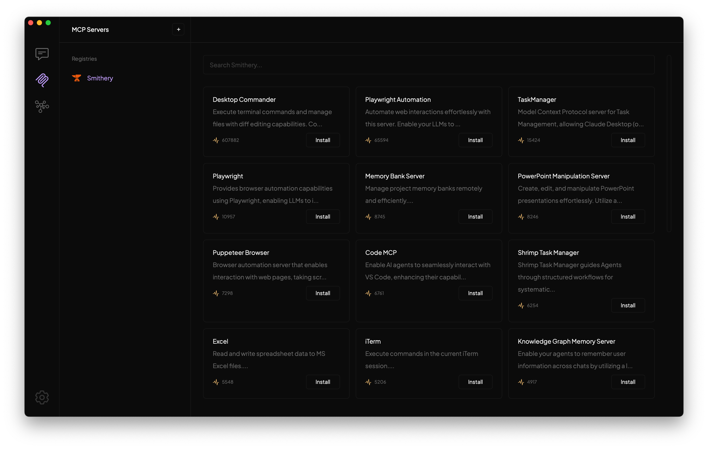
Task: Click the Excel card title
Action: 220,342
